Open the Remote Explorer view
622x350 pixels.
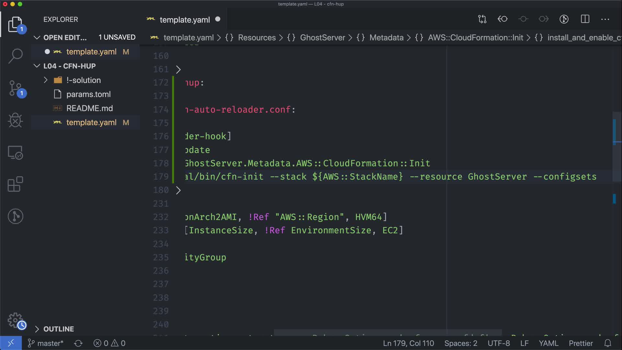[15, 152]
